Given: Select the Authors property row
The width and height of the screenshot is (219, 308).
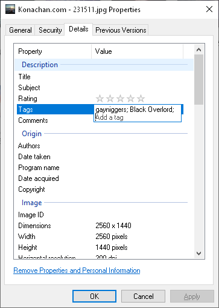Looking at the screenshot, I should 104,146.
